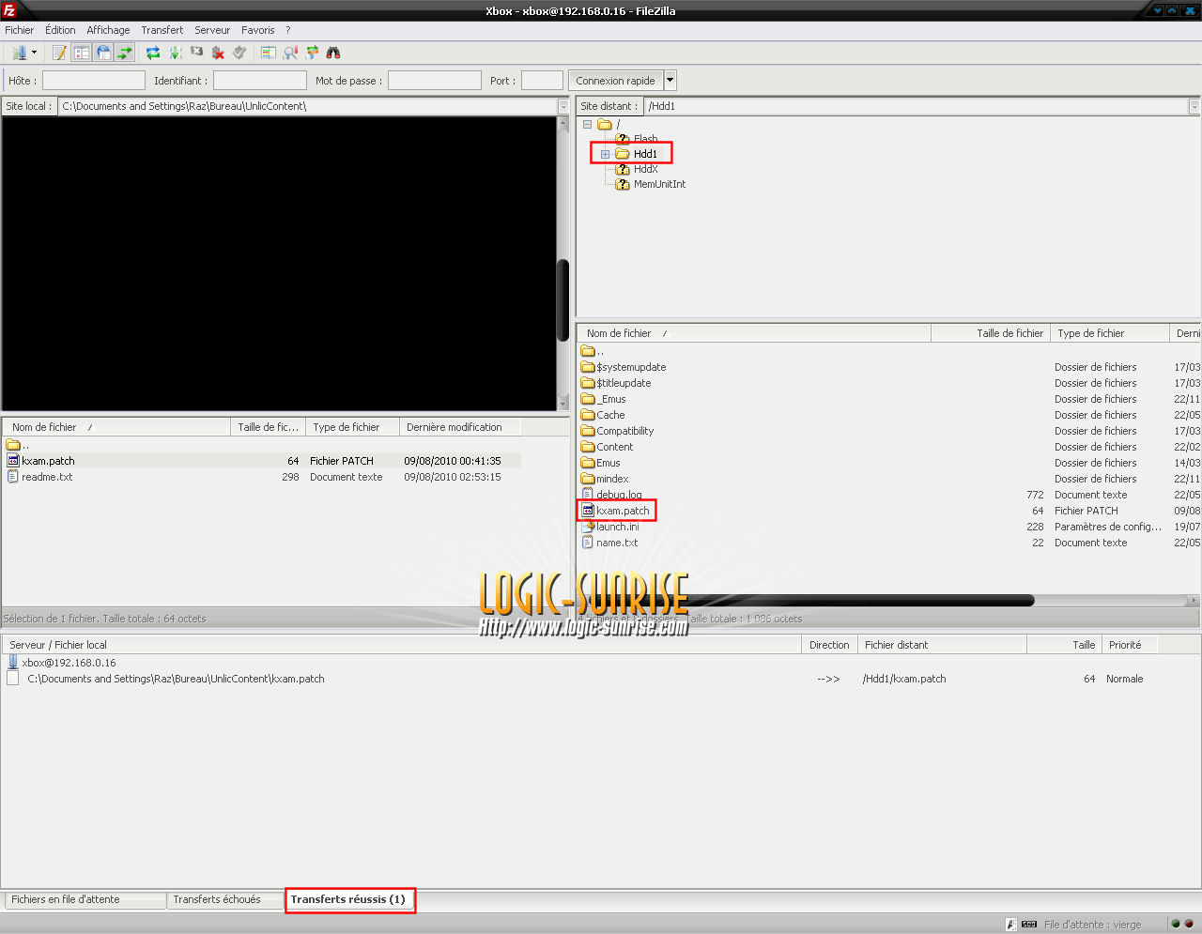The image size is (1202, 934).
Task: Open the directory listing filters dialog
Action: (x=269, y=53)
